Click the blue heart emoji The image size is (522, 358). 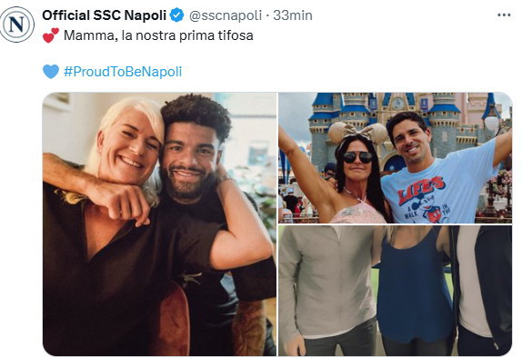tap(51, 71)
